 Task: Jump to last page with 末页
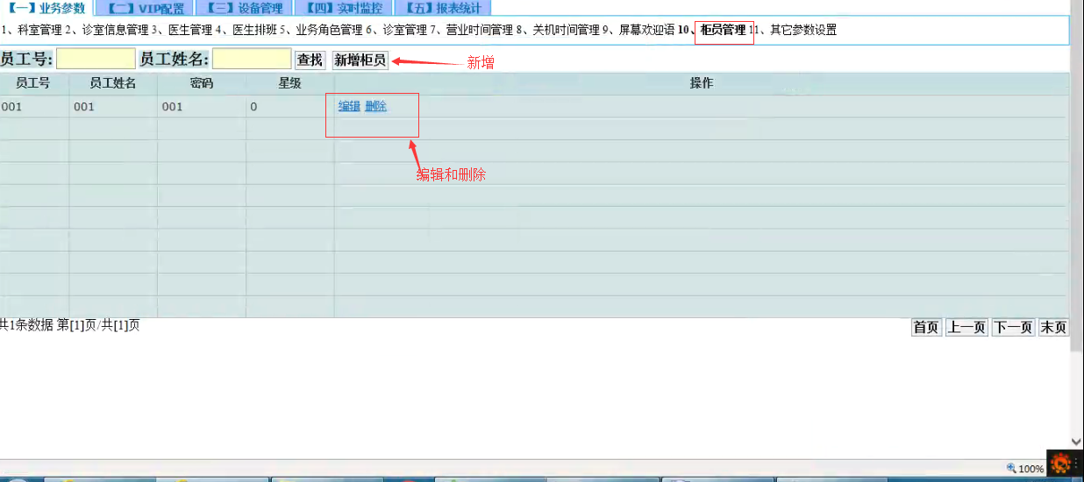click(x=1053, y=328)
